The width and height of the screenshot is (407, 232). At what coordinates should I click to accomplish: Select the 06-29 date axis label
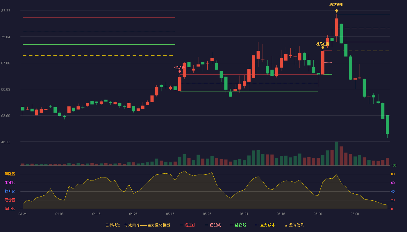[x=318, y=214]
